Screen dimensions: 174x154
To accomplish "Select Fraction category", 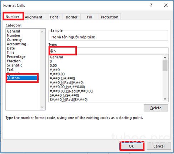I will 23,61.
